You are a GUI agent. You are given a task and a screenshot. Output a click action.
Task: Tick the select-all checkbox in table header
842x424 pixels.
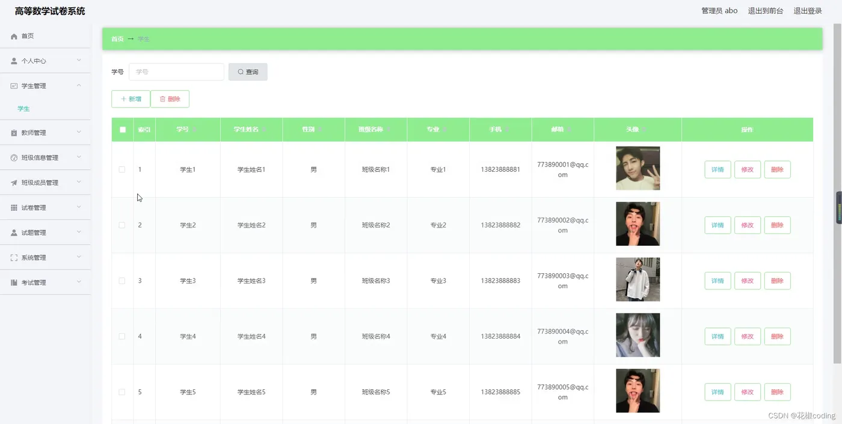coord(123,130)
